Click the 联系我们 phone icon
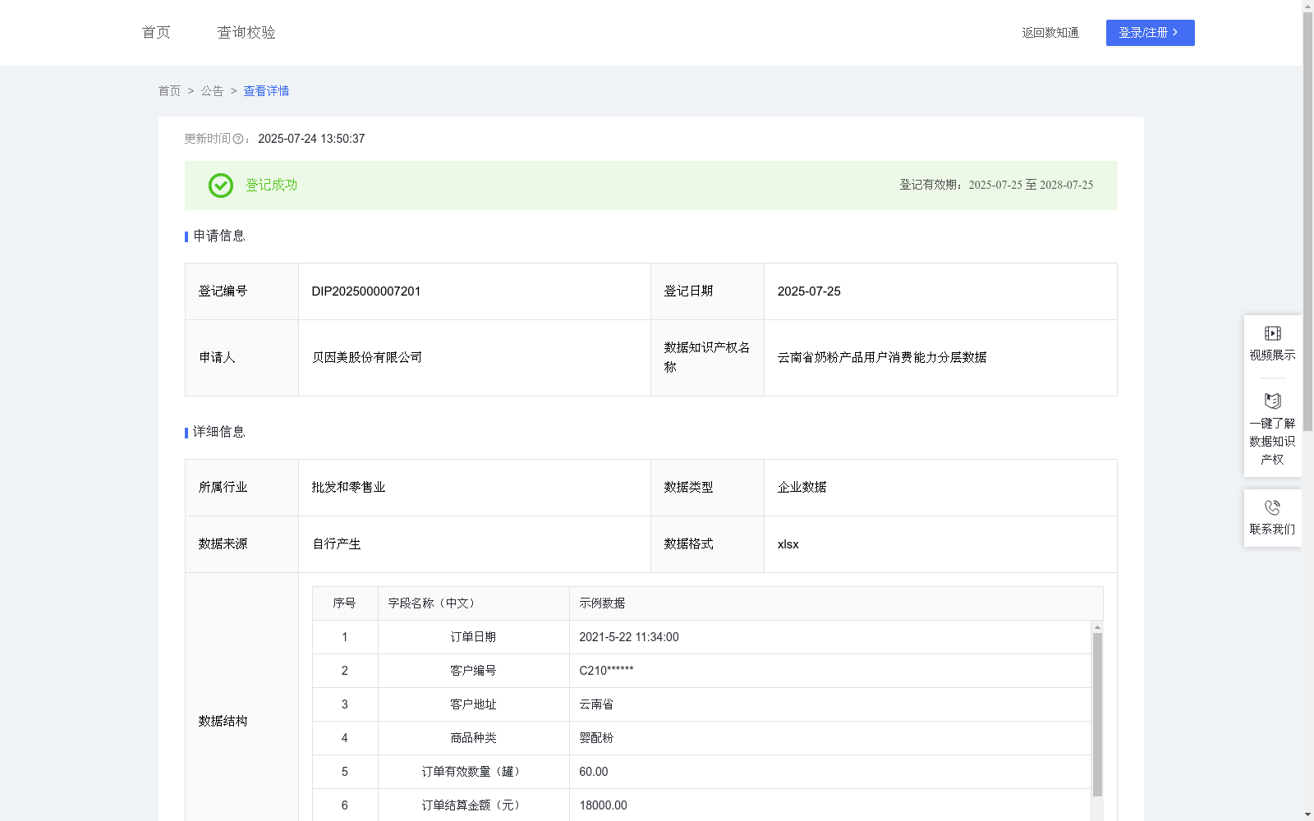 tap(1272, 507)
